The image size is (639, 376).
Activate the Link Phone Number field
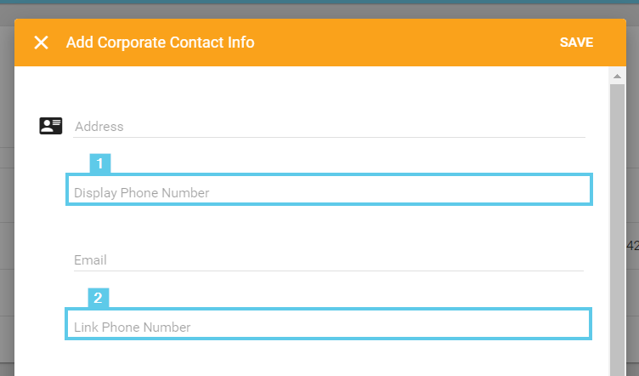coord(329,327)
